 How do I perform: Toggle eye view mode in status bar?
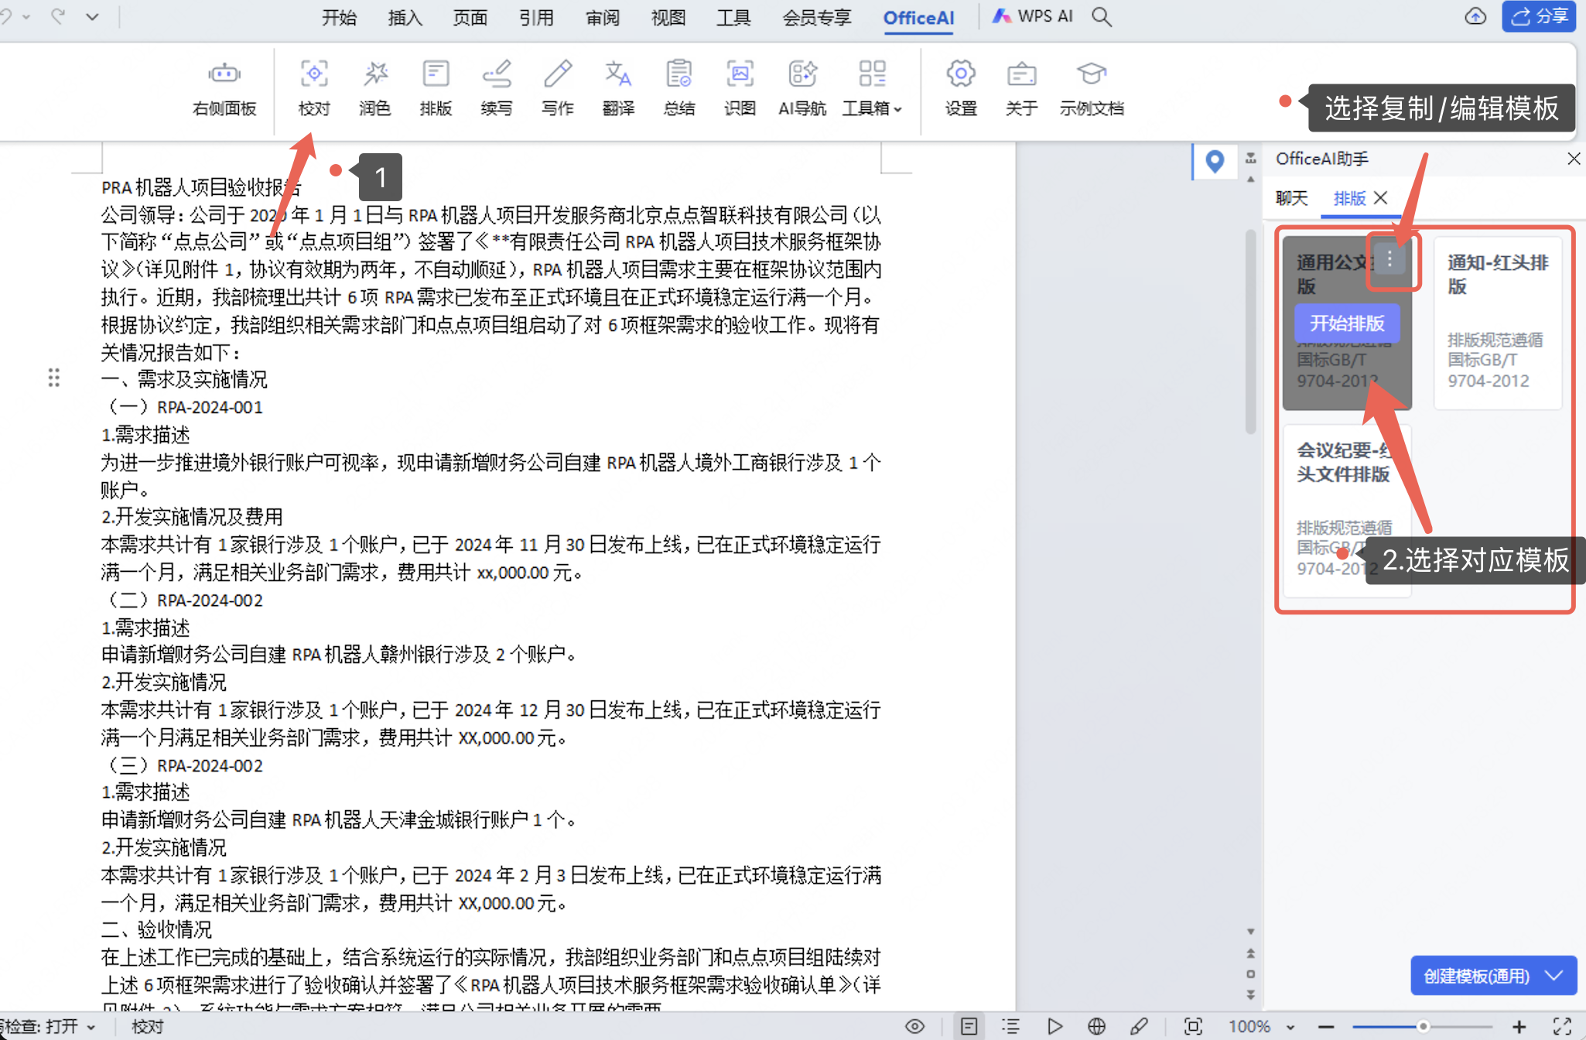pos(914,1026)
